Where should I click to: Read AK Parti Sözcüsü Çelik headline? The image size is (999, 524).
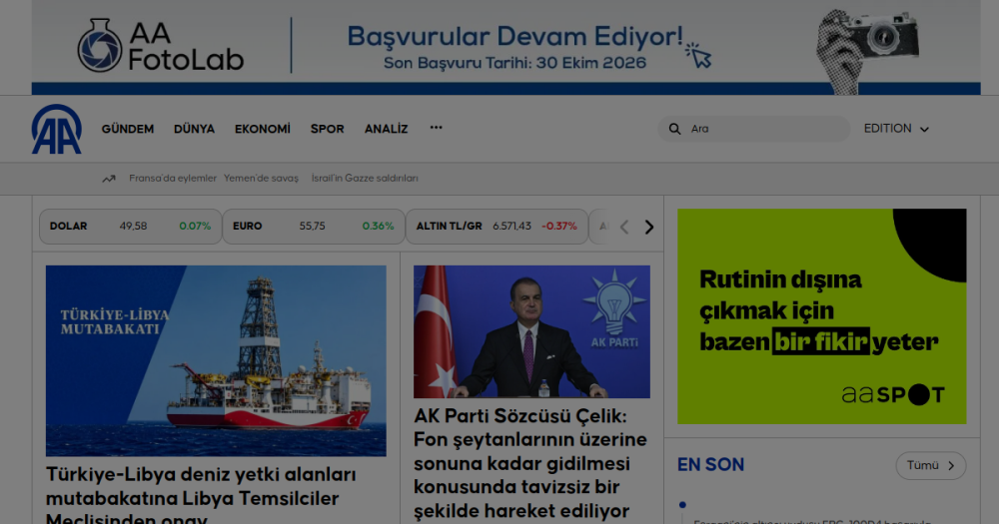[x=530, y=463]
